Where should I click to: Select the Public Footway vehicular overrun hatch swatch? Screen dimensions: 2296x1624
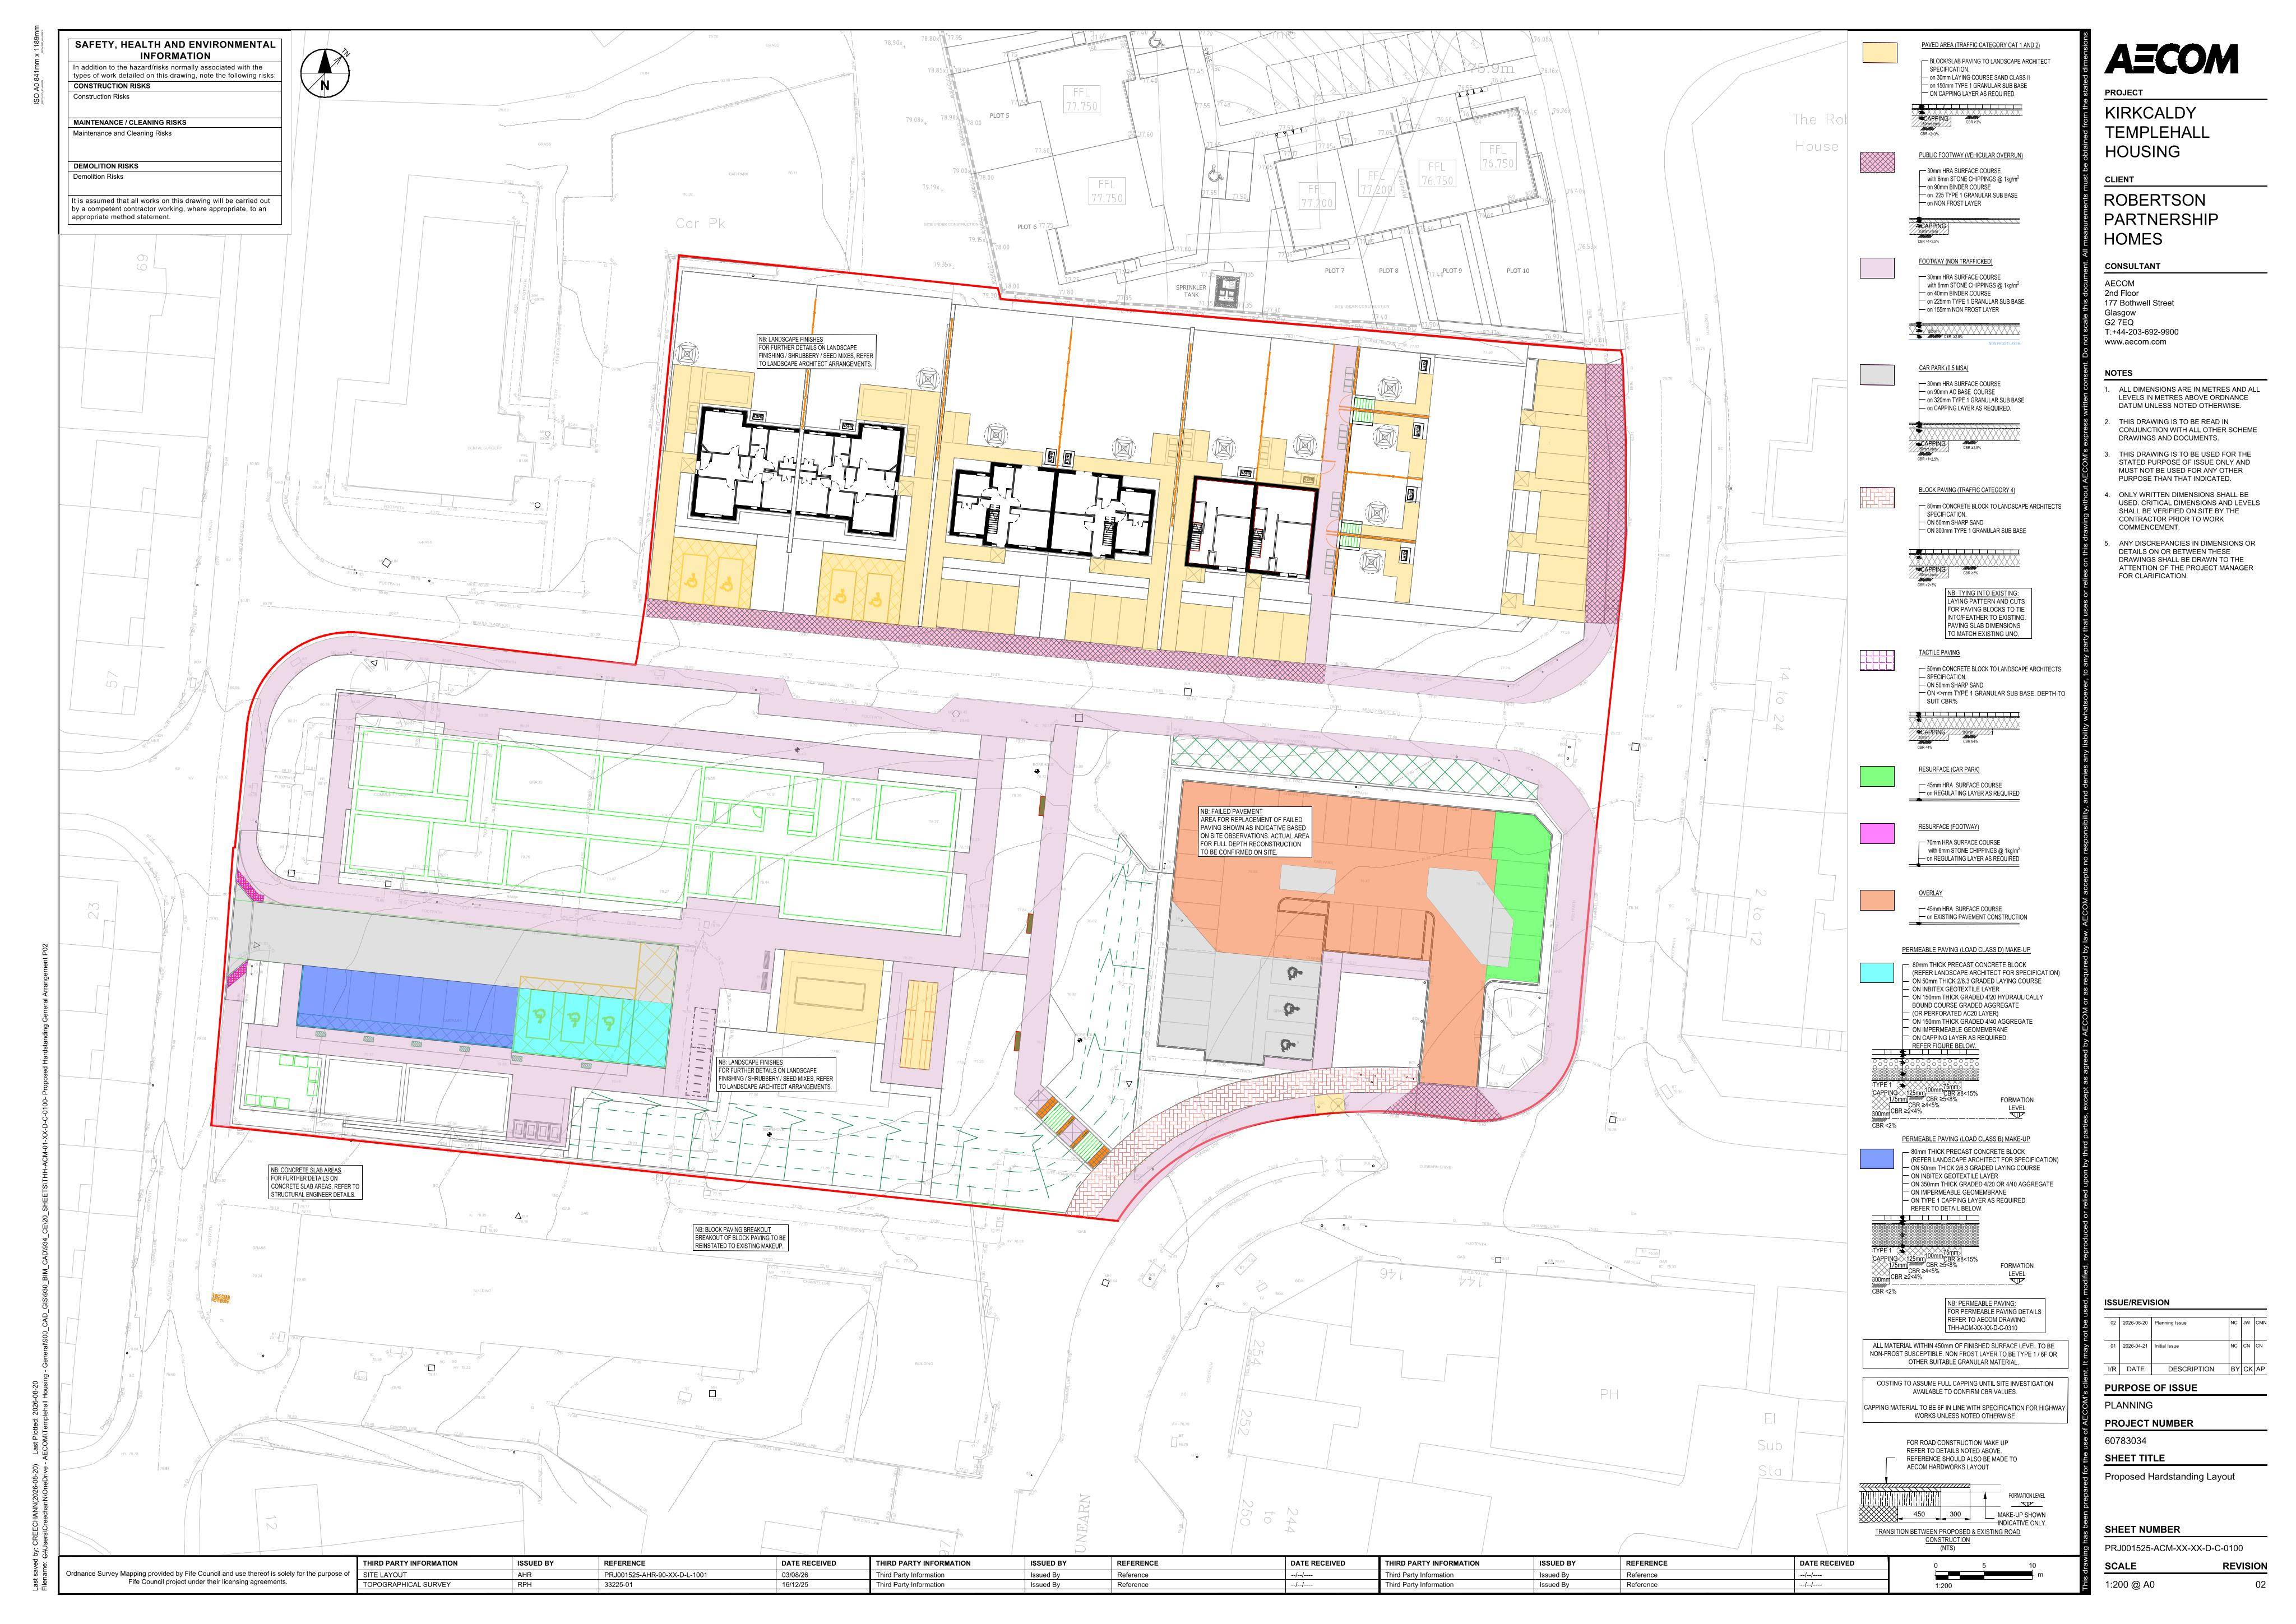1877,162
